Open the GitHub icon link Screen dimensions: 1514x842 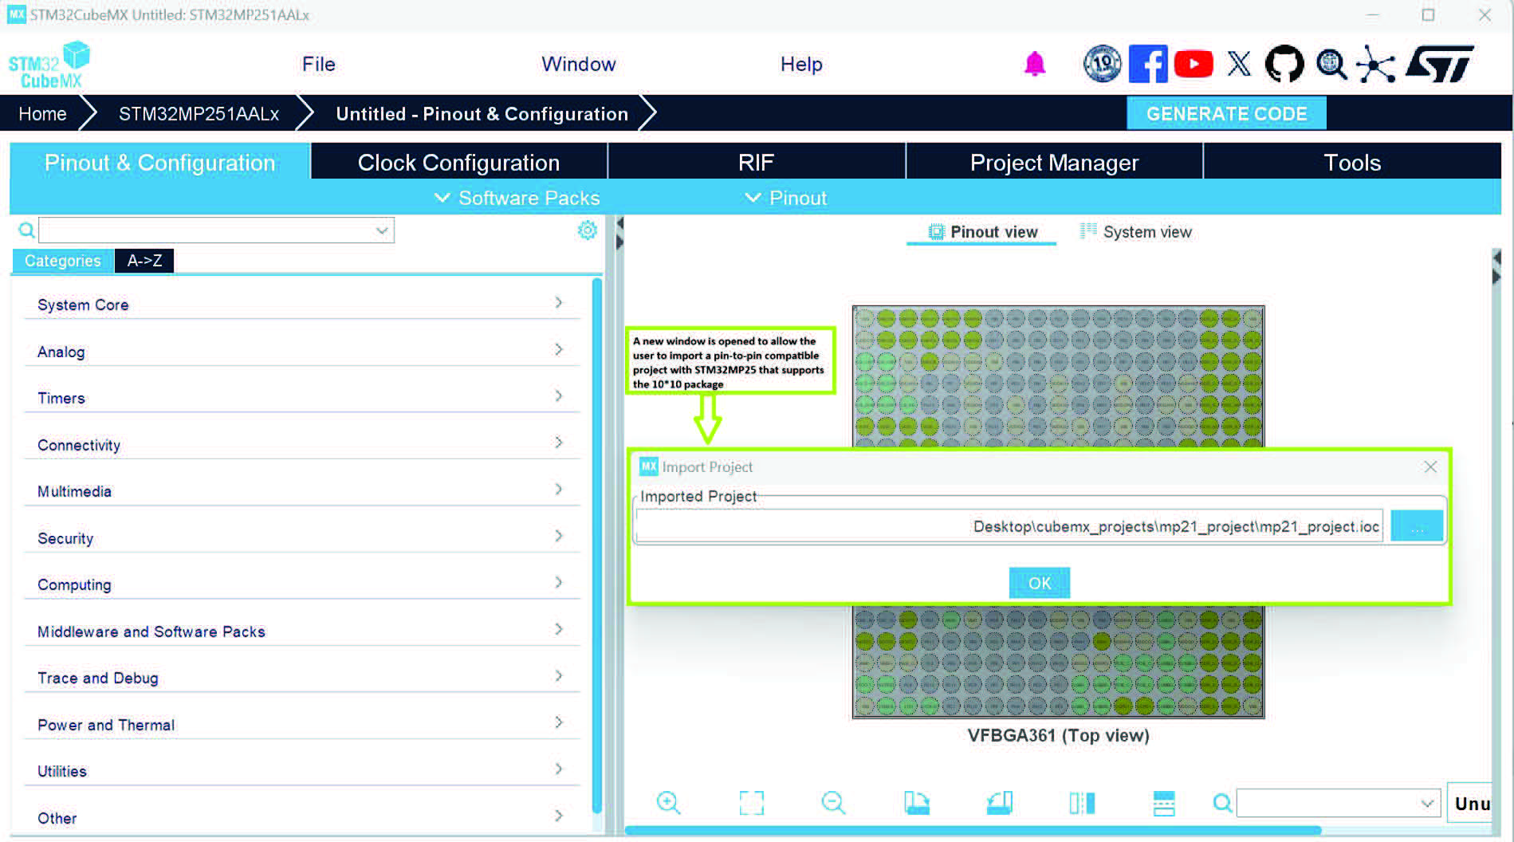pyautogui.click(x=1284, y=64)
